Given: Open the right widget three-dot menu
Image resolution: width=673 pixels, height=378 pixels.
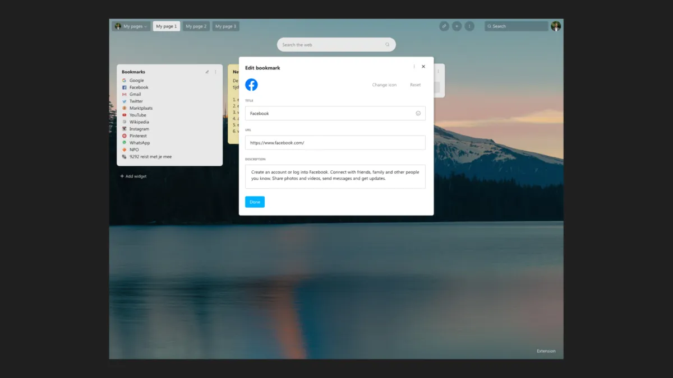Looking at the screenshot, I should pos(439,72).
